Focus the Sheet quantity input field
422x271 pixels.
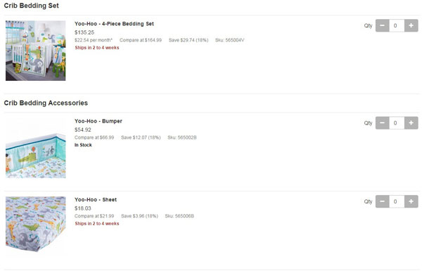[397, 201]
